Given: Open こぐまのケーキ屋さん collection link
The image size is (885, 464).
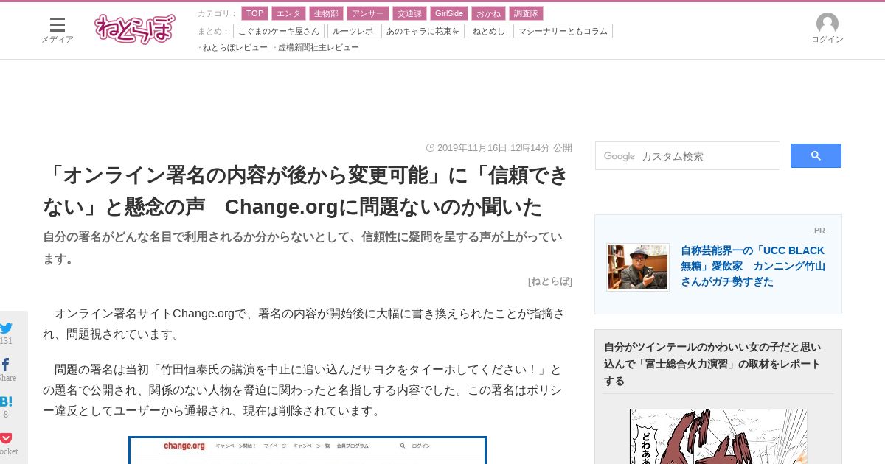Looking at the screenshot, I should click(x=279, y=31).
